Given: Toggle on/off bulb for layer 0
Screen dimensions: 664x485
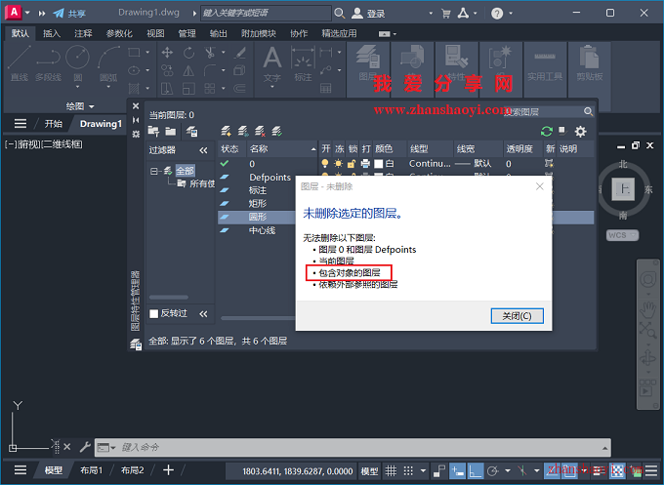Looking at the screenshot, I should 326,164.
